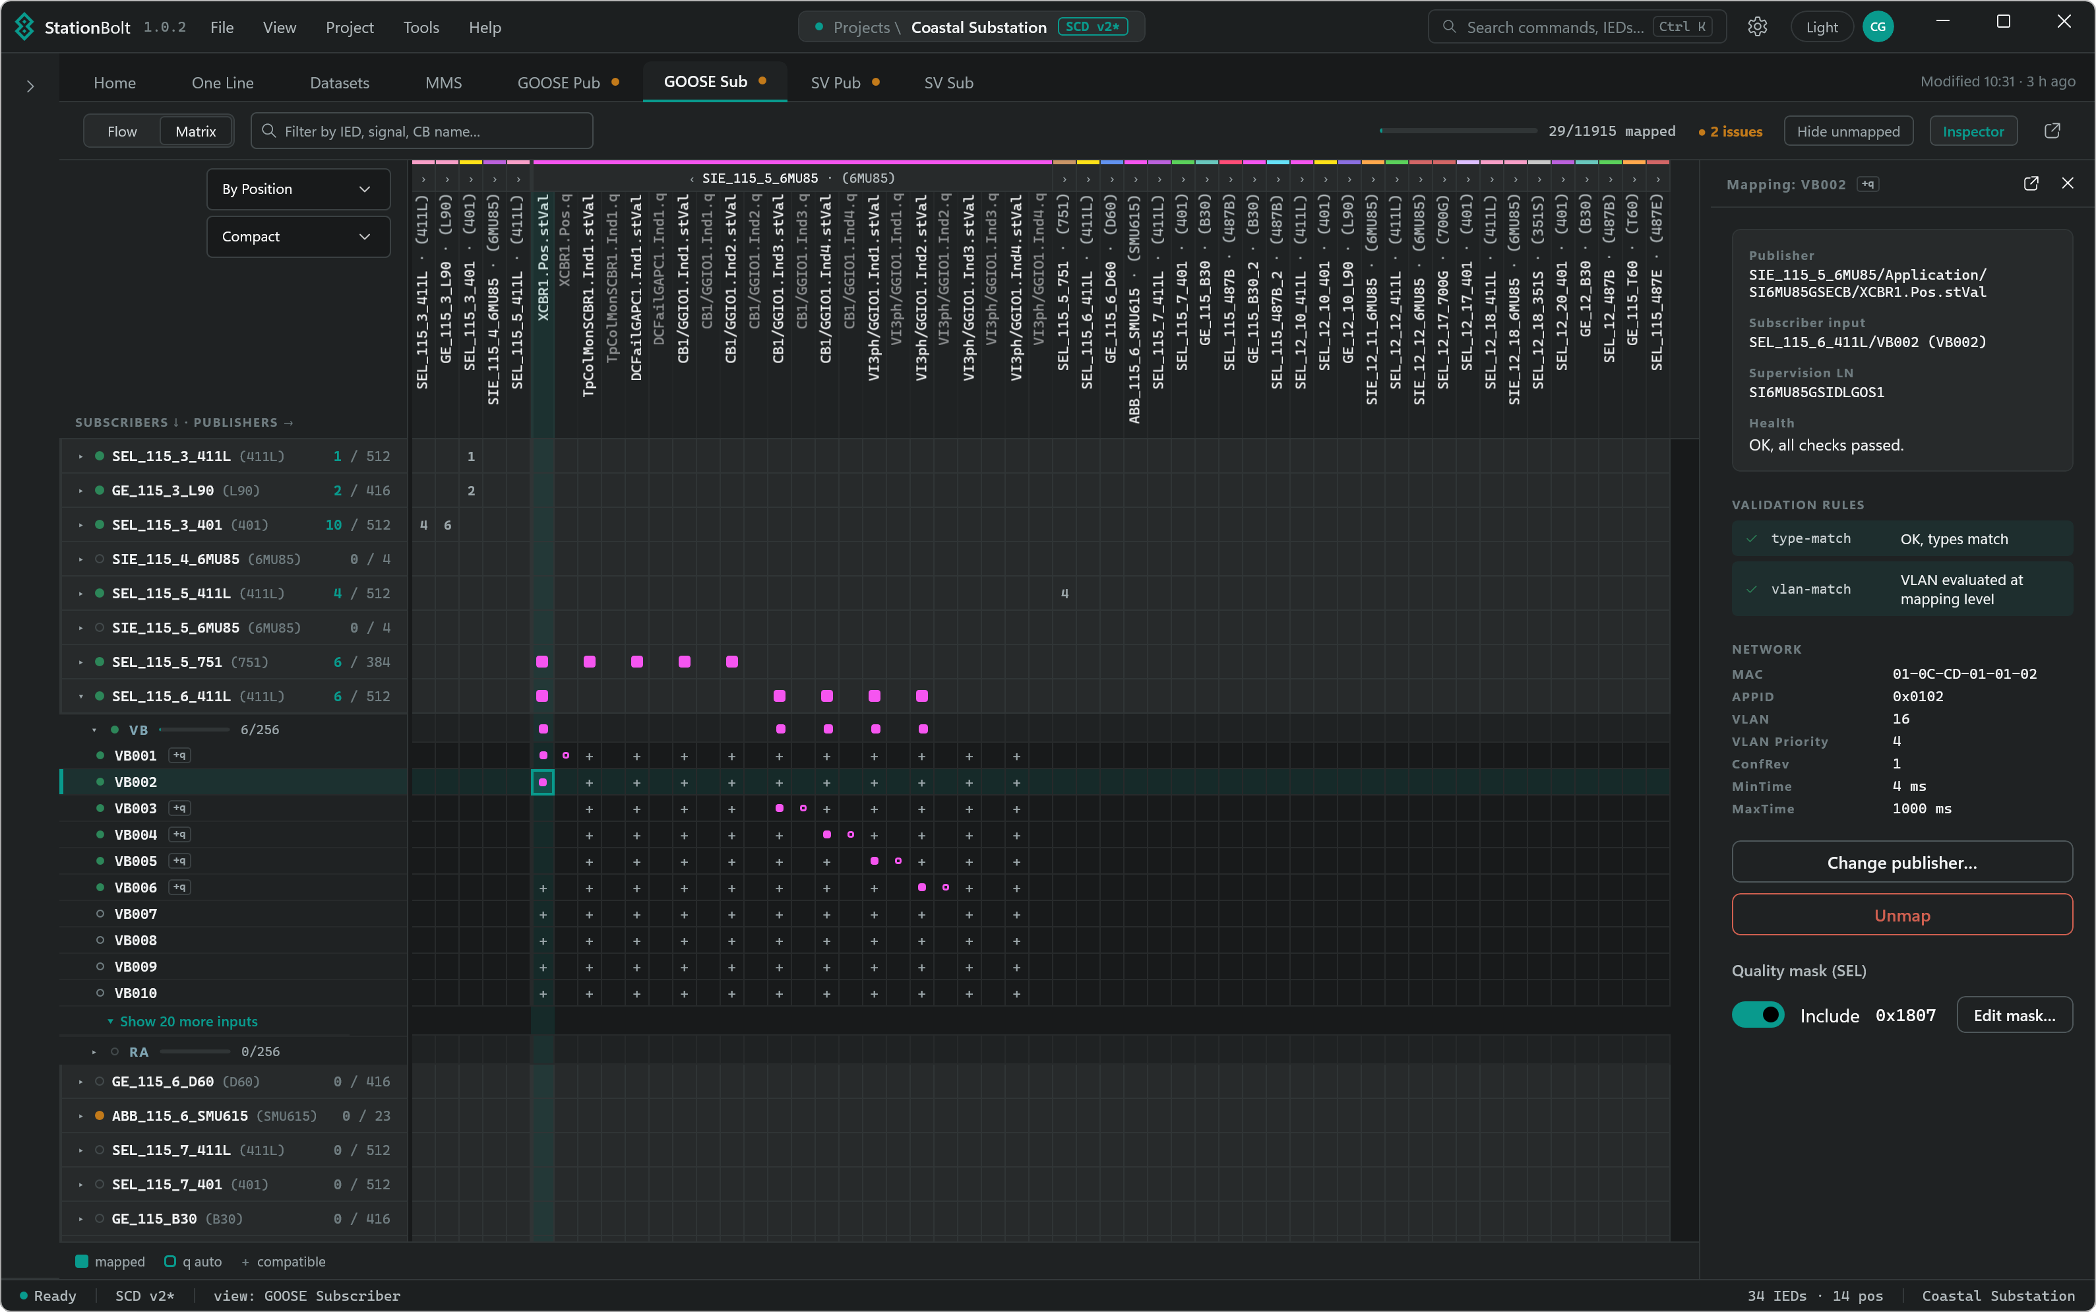The height and width of the screenshot is (1312, 2096).
Task: Pop out Mapping VB002 inspector panel
Action: tap(2031, 184)
